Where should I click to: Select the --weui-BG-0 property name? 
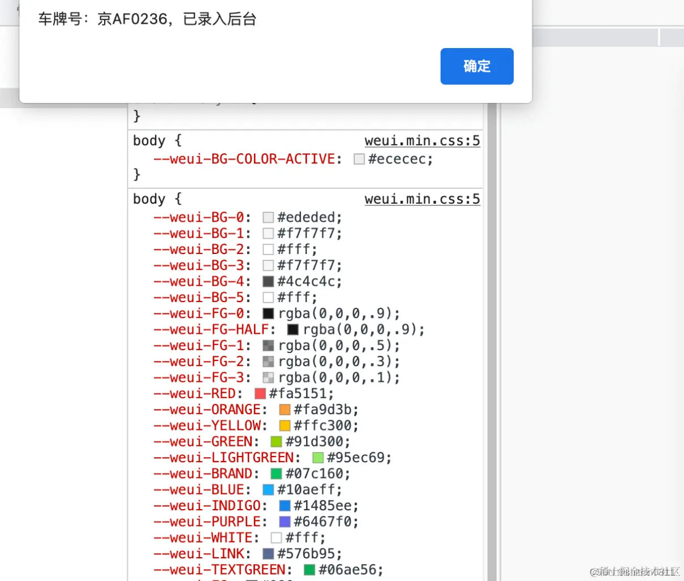click(x=199, y=217)
